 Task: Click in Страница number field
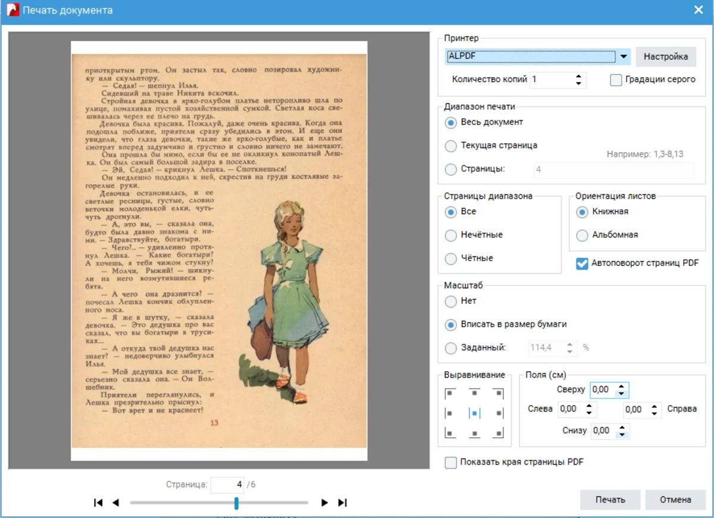(227, 485)
